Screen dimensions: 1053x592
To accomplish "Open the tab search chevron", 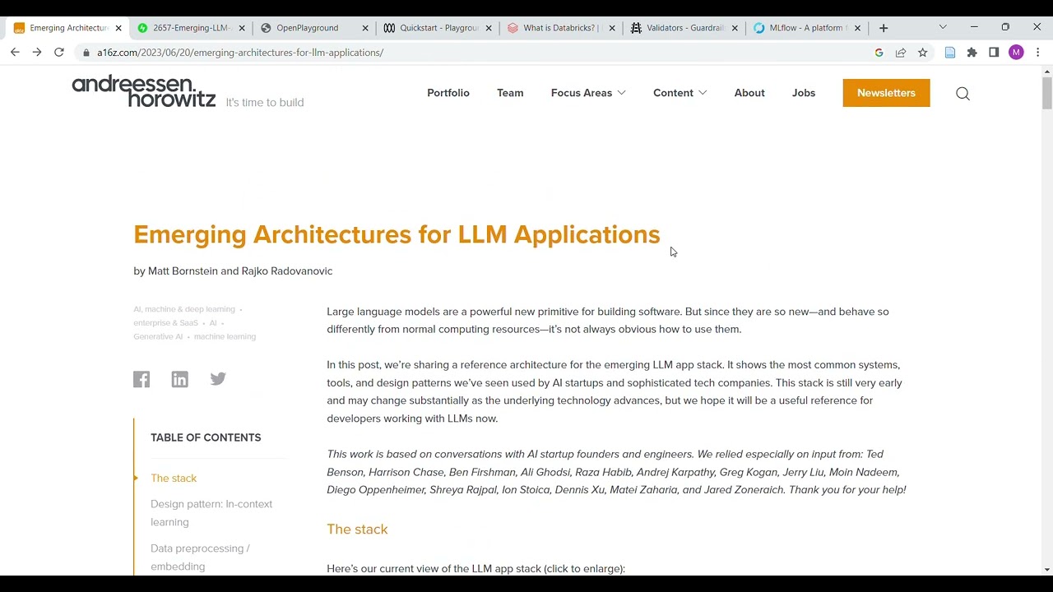I will pyautogui.click(x=943, y=27).
